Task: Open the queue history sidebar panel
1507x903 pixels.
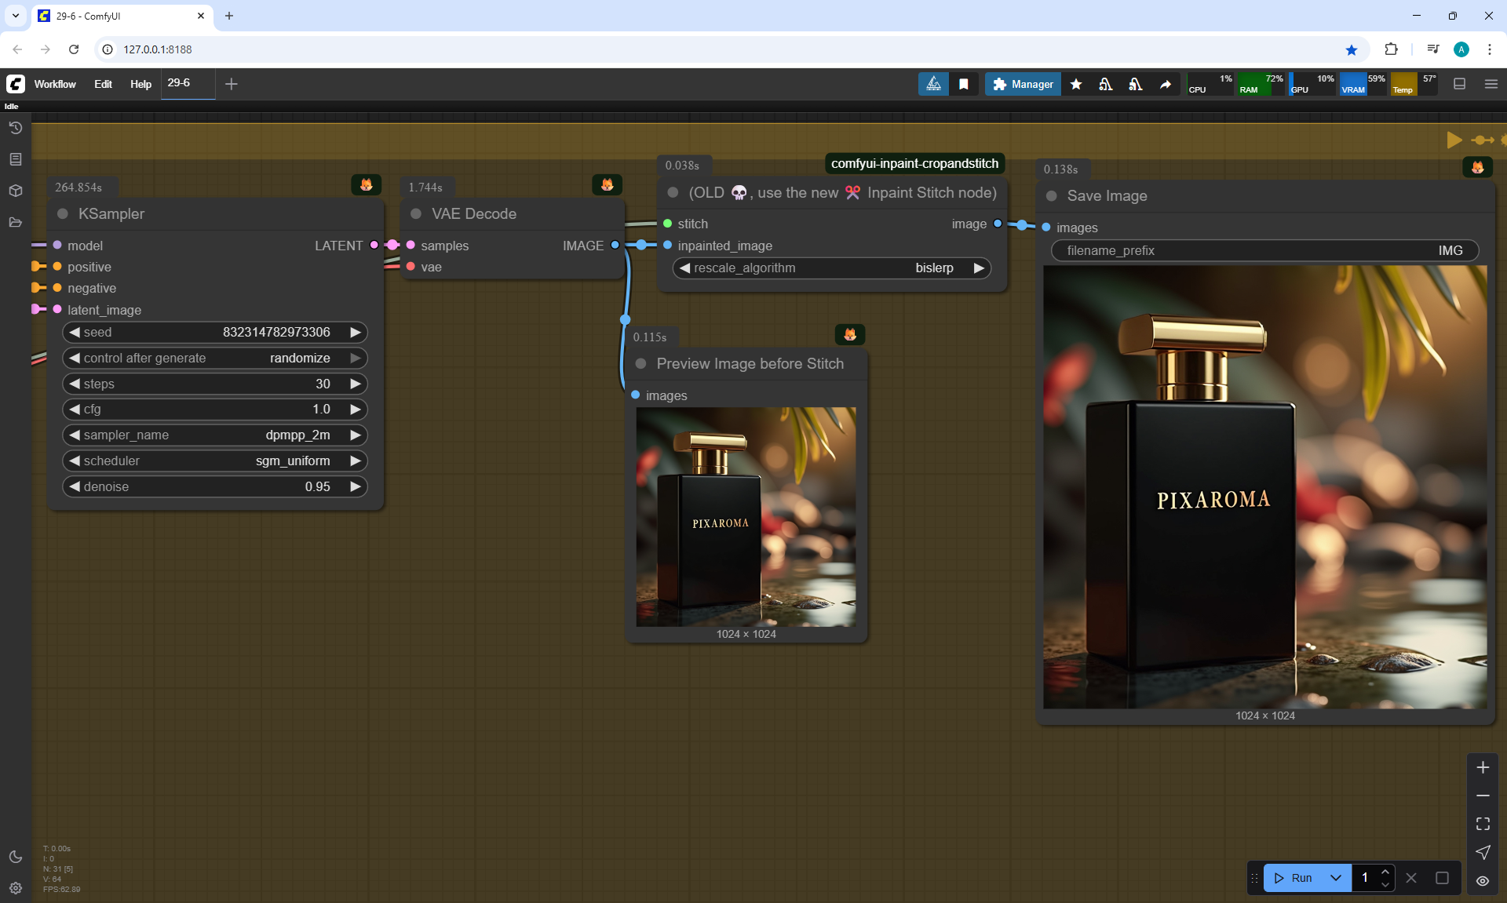Action: 15,128
